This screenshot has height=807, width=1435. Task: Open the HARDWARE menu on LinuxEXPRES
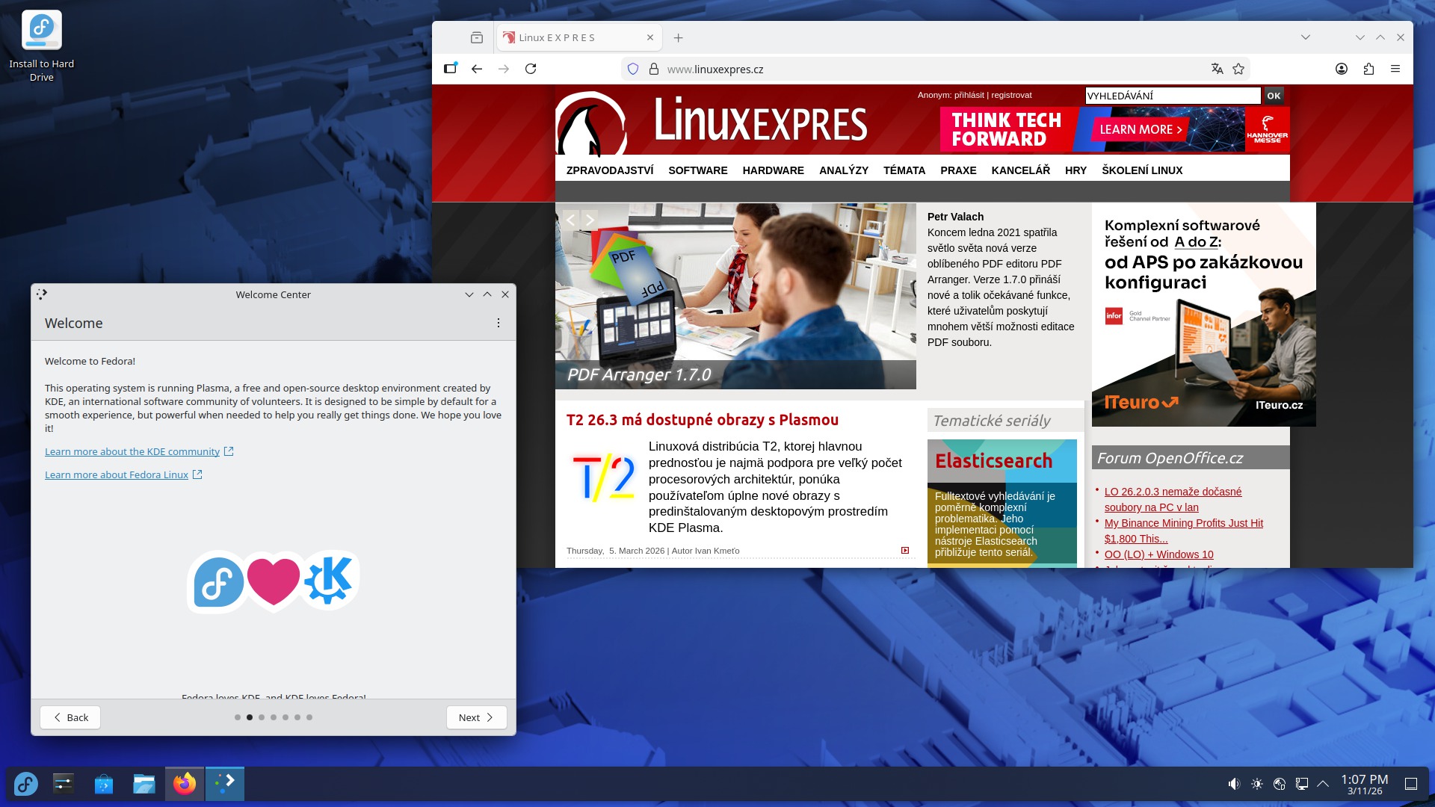click(773, 170)
